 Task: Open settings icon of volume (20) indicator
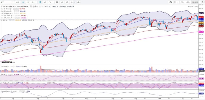12,66
